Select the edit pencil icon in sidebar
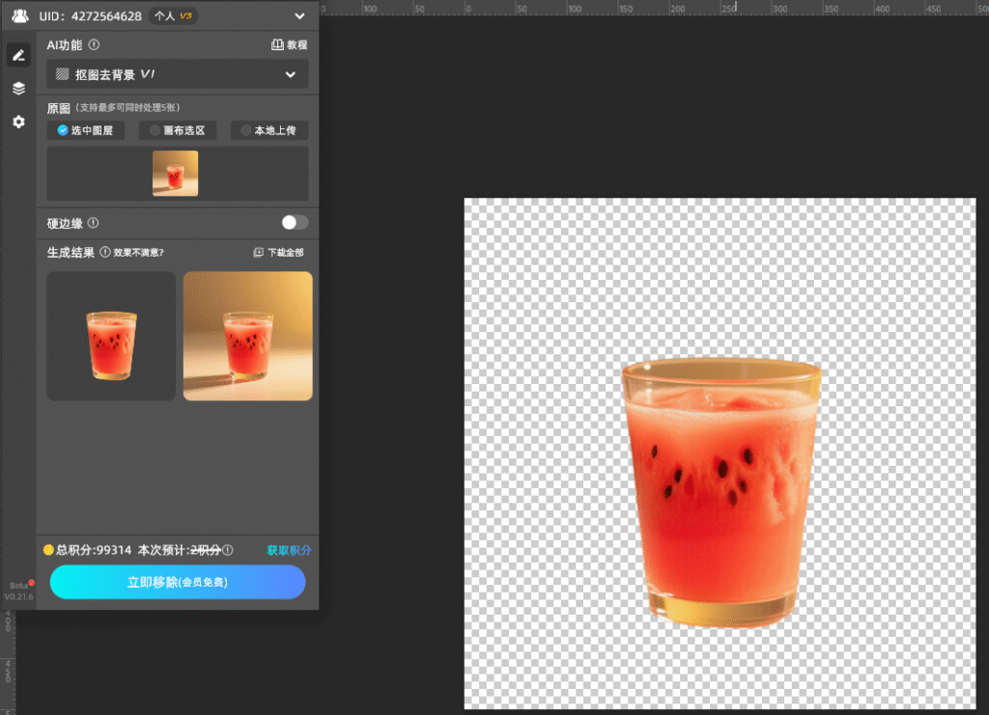The width and height of the screenshot is (989, 715). (18, 55)
